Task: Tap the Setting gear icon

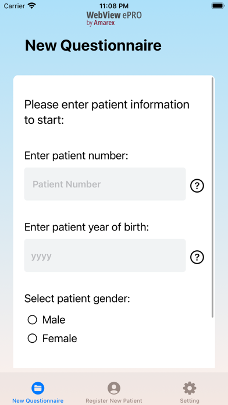Action: point(190,388)
